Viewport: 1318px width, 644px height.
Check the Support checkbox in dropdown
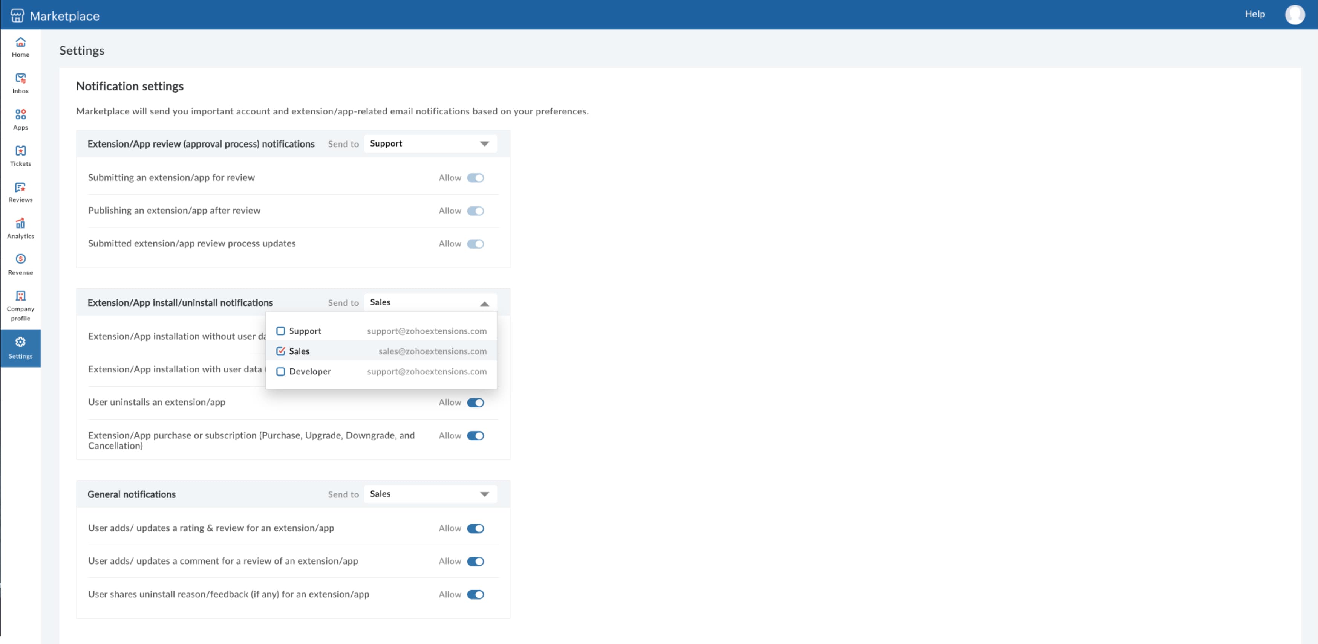280,331
